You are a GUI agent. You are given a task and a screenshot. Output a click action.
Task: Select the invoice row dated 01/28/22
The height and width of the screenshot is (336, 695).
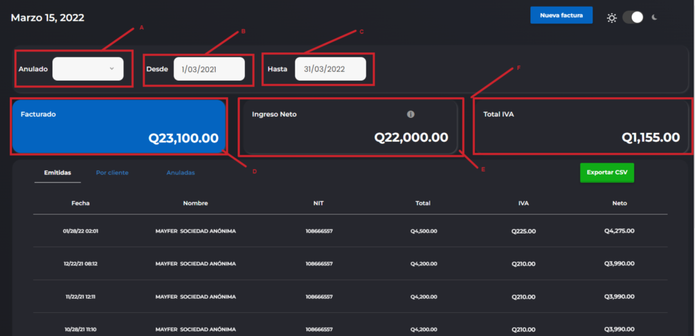coord(350,231)
